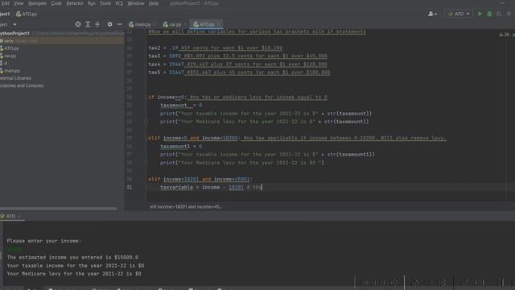Click the warnings count indicator in editor
Viewport: 515px width, 290px height.
[x=505, y=35]
